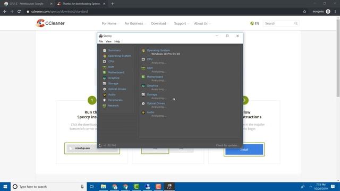The height and width of the screenshot is (191, 340).
Task: Select Operating System in Speccy sidebar
Action: click(120, 56)
